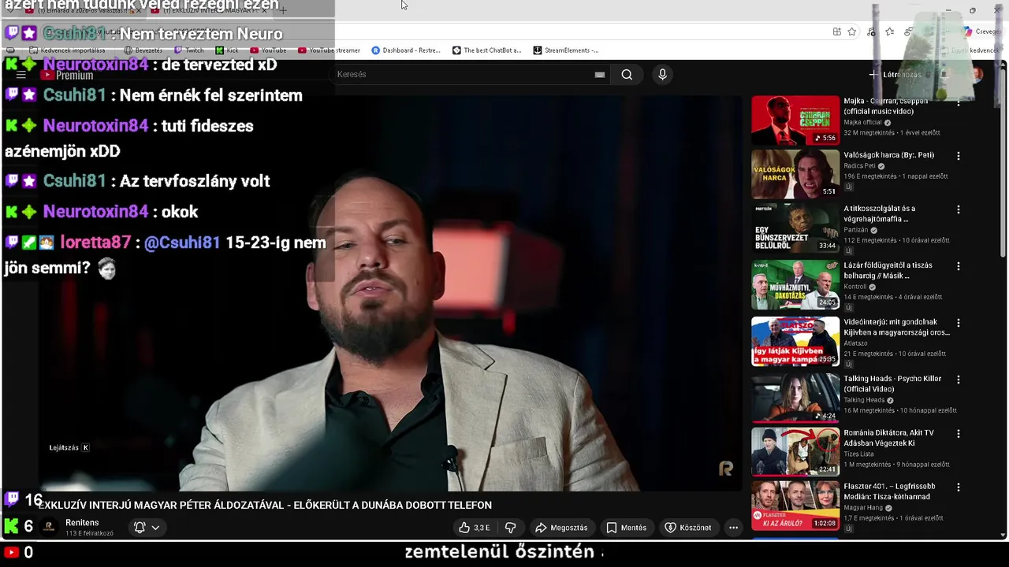Click the Partizán channel name

[855, 230]
